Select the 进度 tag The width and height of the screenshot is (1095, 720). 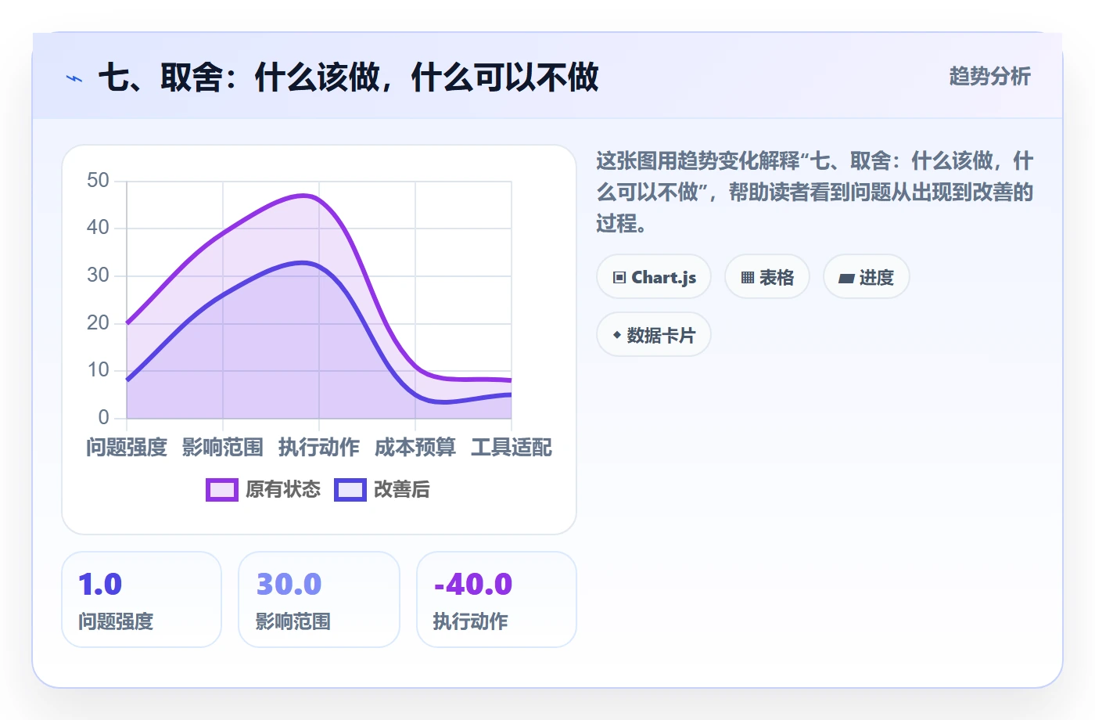point(867,277)
